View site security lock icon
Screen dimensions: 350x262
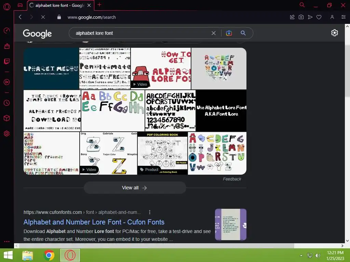59,17
